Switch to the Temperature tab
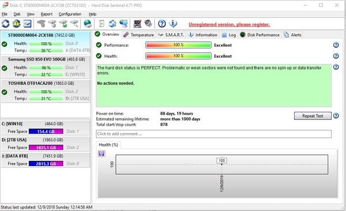346x211 pixels. (x=139, y=35)
